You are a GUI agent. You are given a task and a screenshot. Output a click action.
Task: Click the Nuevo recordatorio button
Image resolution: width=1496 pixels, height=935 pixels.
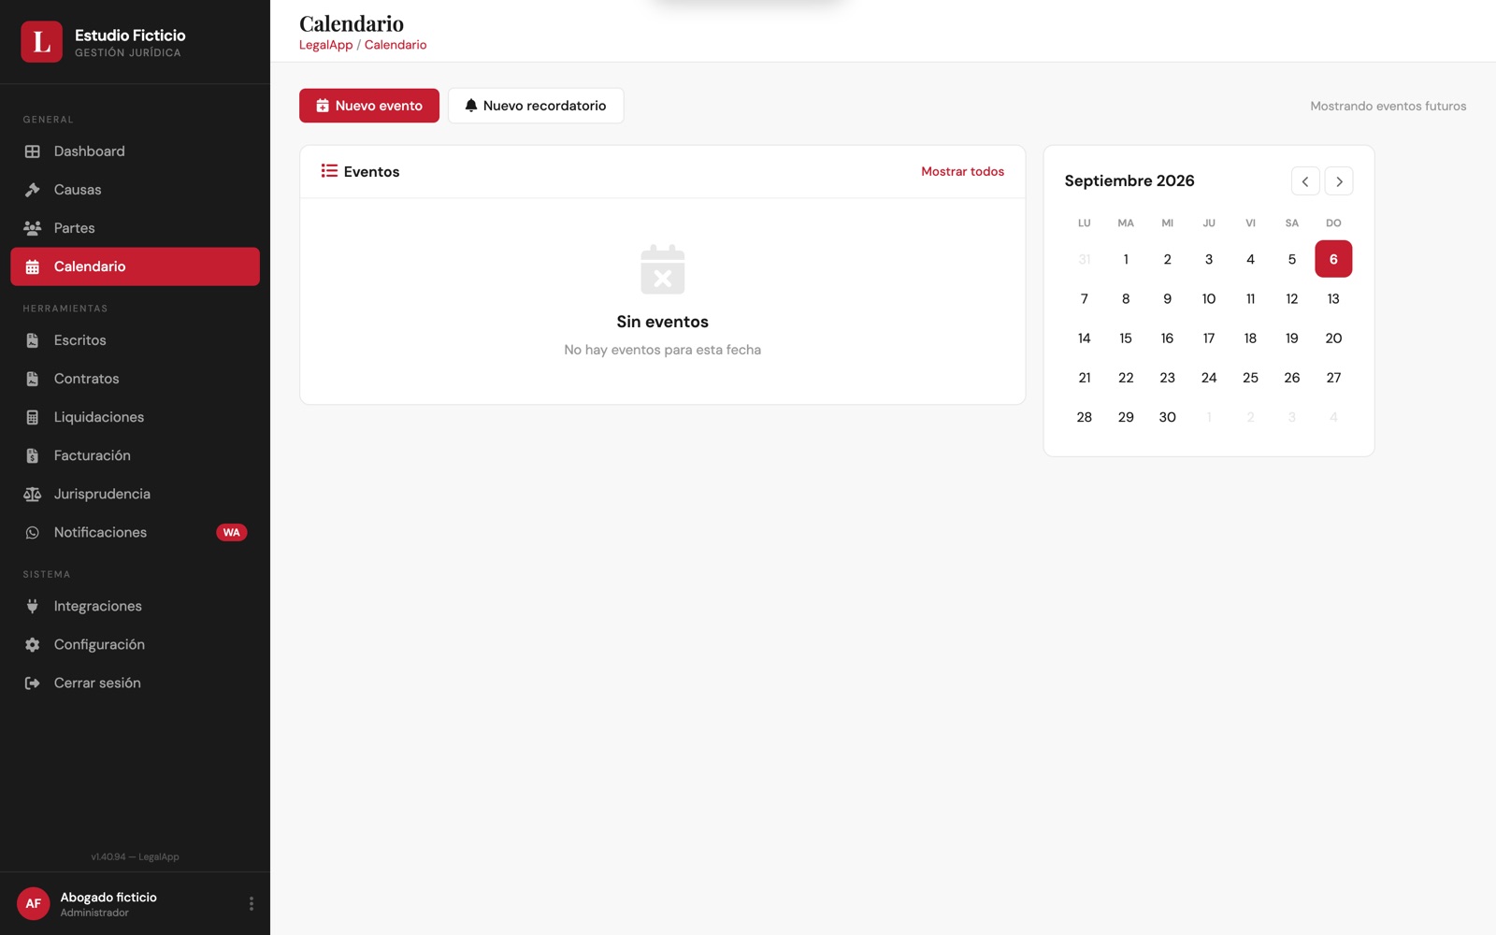pos(536,106)
